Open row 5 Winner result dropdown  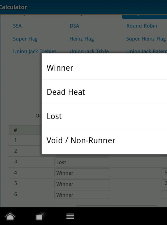(x=82, y=184)
